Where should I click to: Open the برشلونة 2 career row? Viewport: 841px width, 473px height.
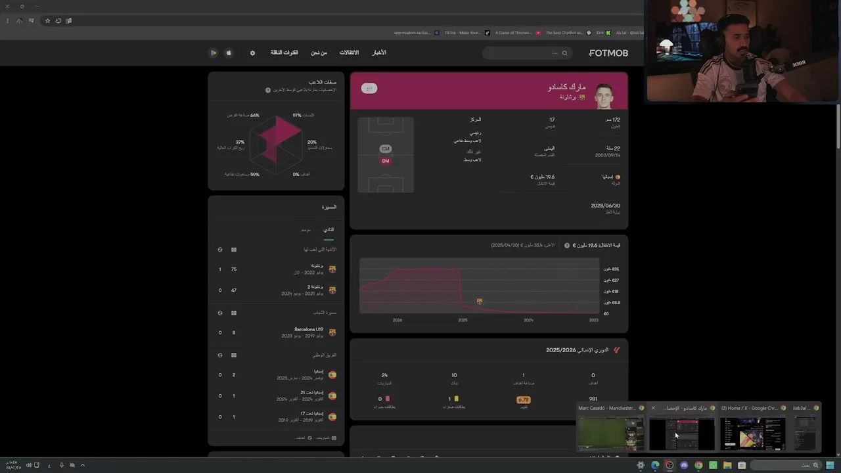[277, 290]
